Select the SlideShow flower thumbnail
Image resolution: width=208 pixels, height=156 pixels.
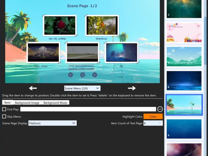tap(102, 25)
